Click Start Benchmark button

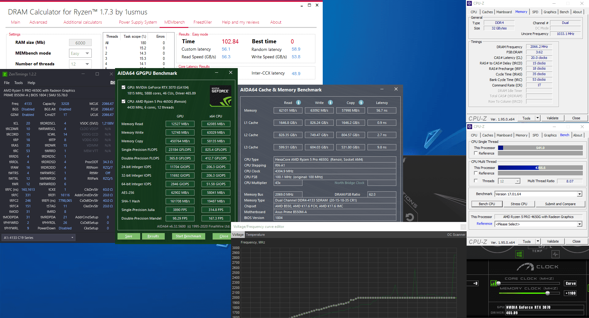[188, 236]
